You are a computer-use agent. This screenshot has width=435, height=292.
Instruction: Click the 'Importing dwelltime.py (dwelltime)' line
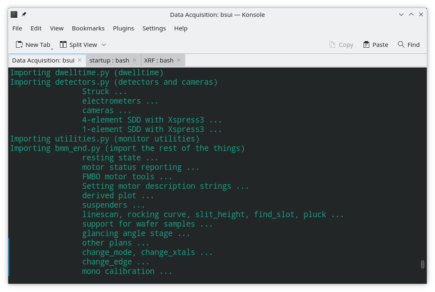pyautogui.click(x=87, y=73)
